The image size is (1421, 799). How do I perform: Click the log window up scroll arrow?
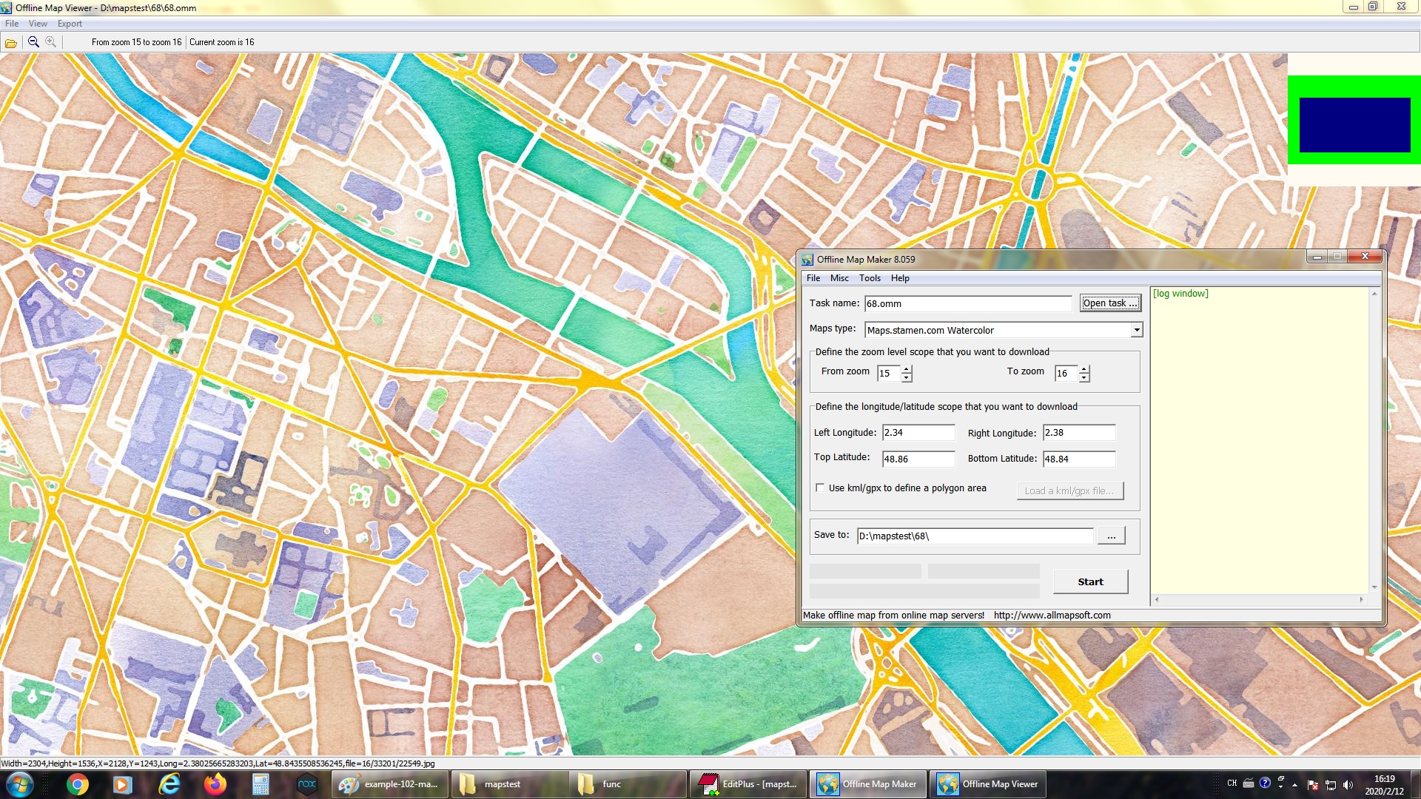pos(1374,294)
